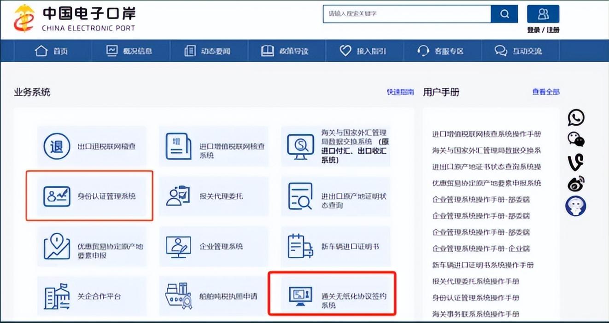Click the login/register user icon
The height and width of the screenshot is (323, 609).
point(543,14)
